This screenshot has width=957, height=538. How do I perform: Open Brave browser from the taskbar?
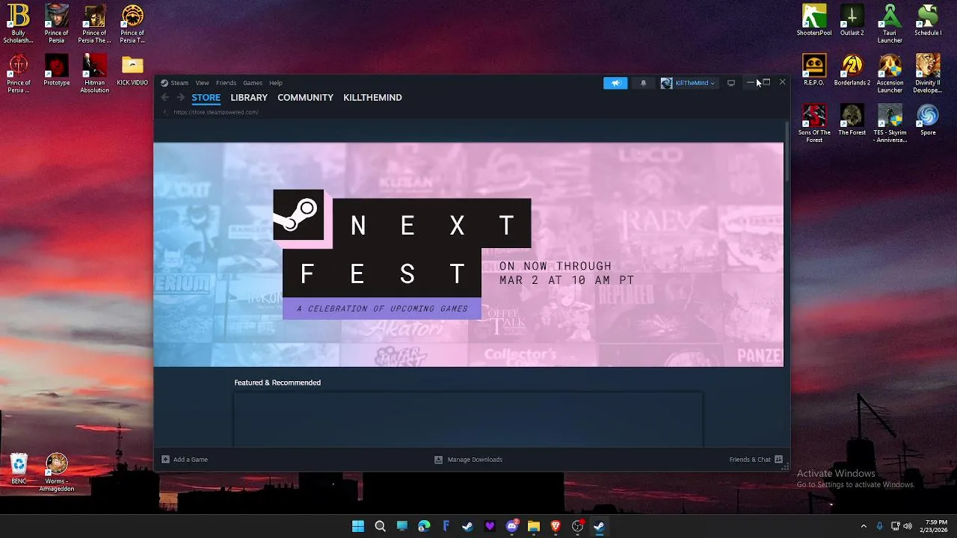[x=556, y=526]
